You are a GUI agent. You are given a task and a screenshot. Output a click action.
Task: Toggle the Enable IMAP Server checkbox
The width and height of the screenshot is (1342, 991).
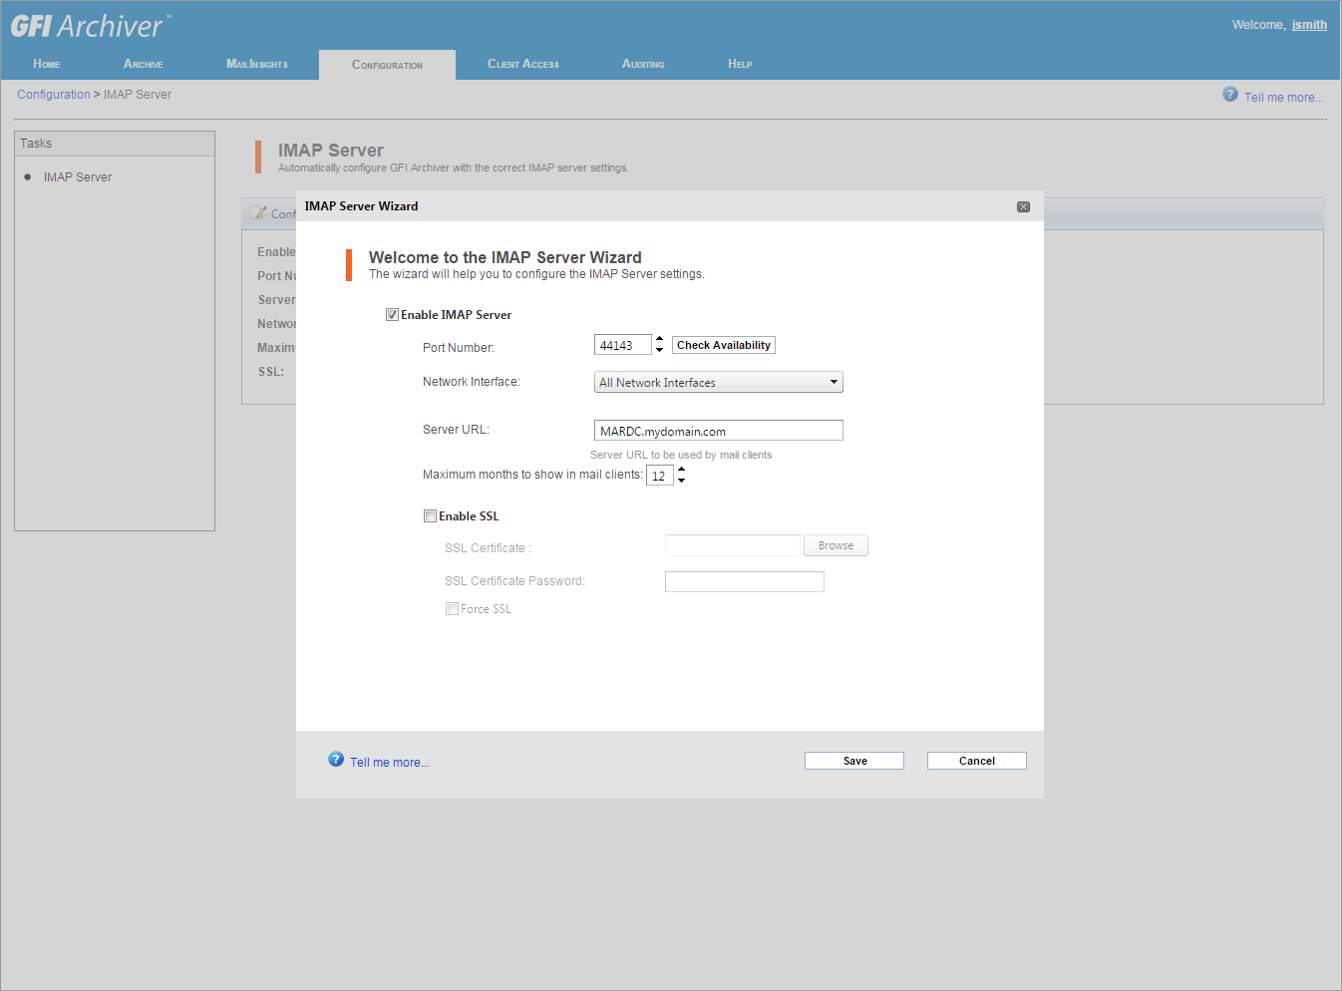point(392,315)
